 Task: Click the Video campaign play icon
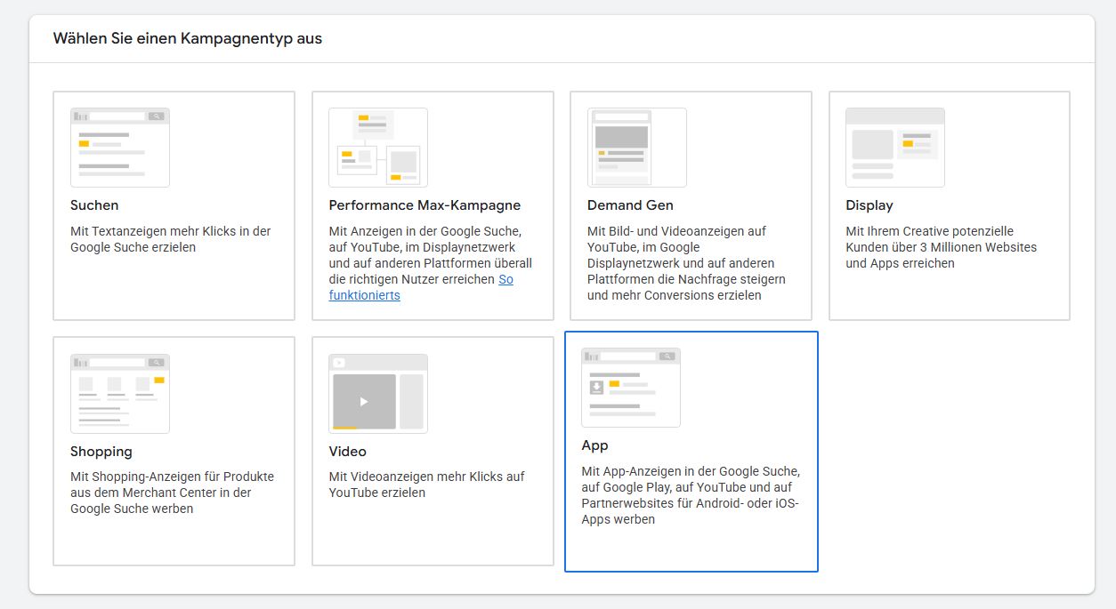pyautogui.click(x=364, y=402)
